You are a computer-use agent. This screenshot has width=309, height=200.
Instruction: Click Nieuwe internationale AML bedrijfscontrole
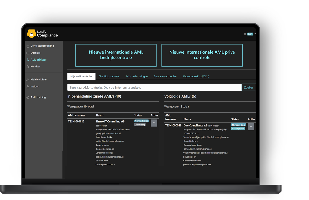coord(116,55)
